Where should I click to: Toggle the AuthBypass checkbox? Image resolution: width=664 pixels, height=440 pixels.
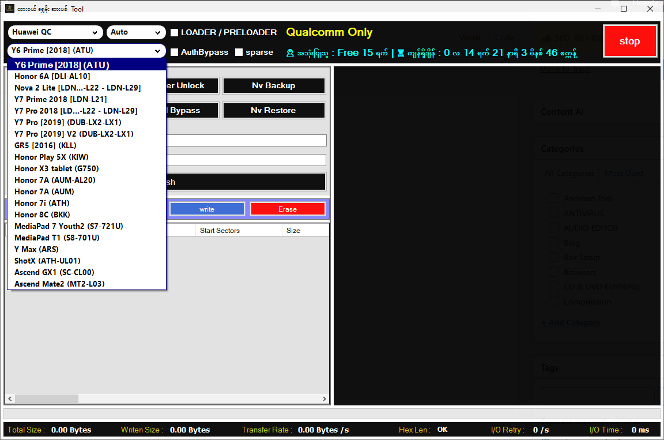click(x=174, y=52)
